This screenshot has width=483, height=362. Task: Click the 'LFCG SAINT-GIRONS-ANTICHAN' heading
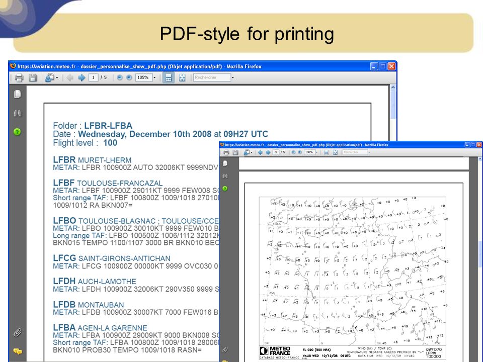click(x=112, y=258)
